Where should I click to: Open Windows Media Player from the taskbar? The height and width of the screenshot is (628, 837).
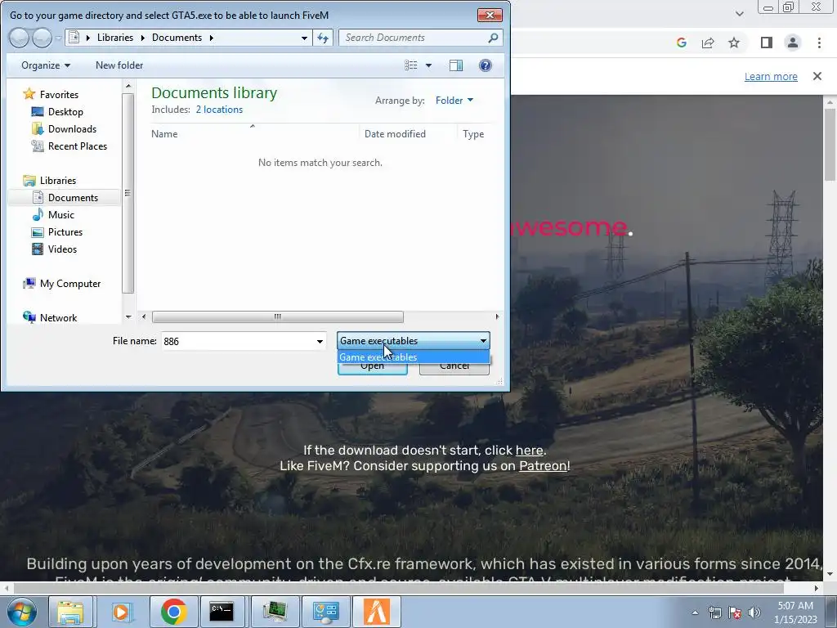(122, 612)
